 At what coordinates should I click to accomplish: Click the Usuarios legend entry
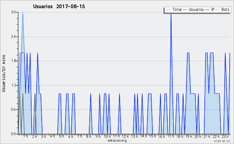[193, 9]
